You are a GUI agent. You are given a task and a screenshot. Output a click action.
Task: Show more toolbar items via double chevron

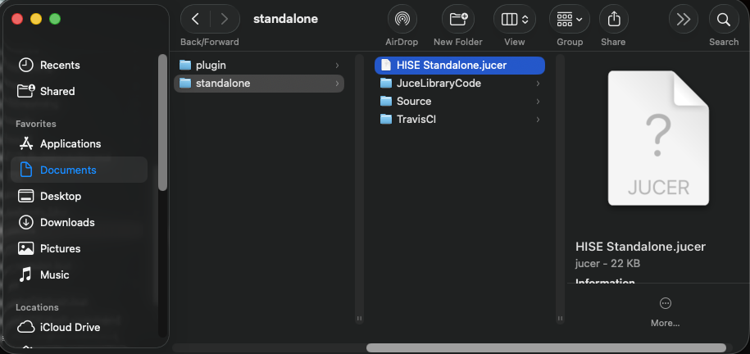coord(683,19)
